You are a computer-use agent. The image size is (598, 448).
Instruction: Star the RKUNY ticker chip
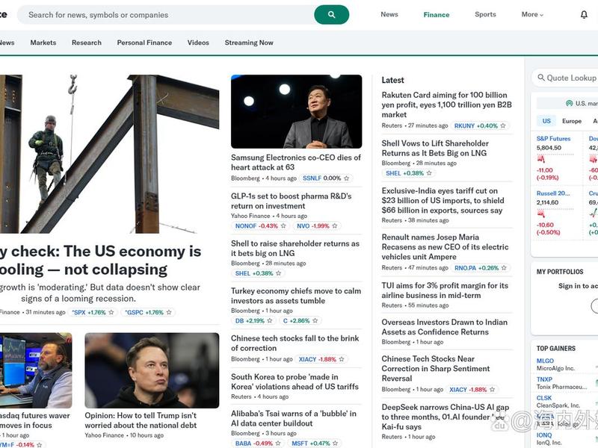(x=503, y=125)
